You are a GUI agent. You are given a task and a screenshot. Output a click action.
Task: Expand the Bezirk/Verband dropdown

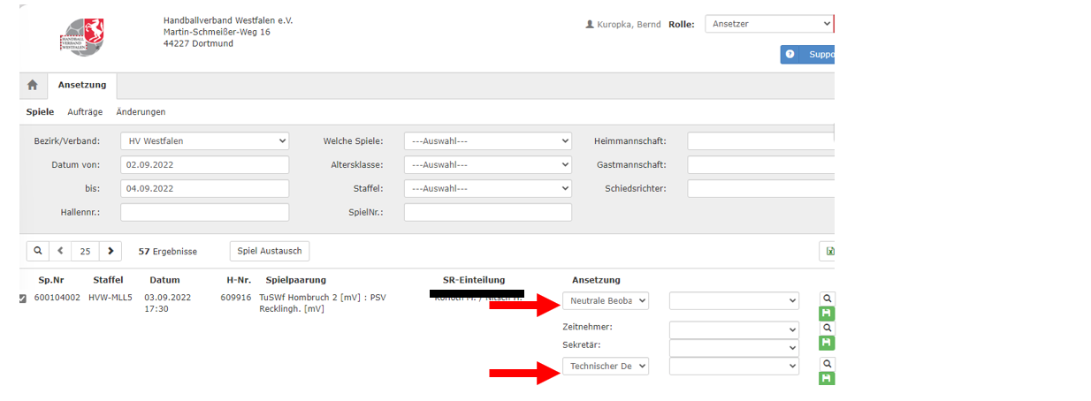(204, 140)
